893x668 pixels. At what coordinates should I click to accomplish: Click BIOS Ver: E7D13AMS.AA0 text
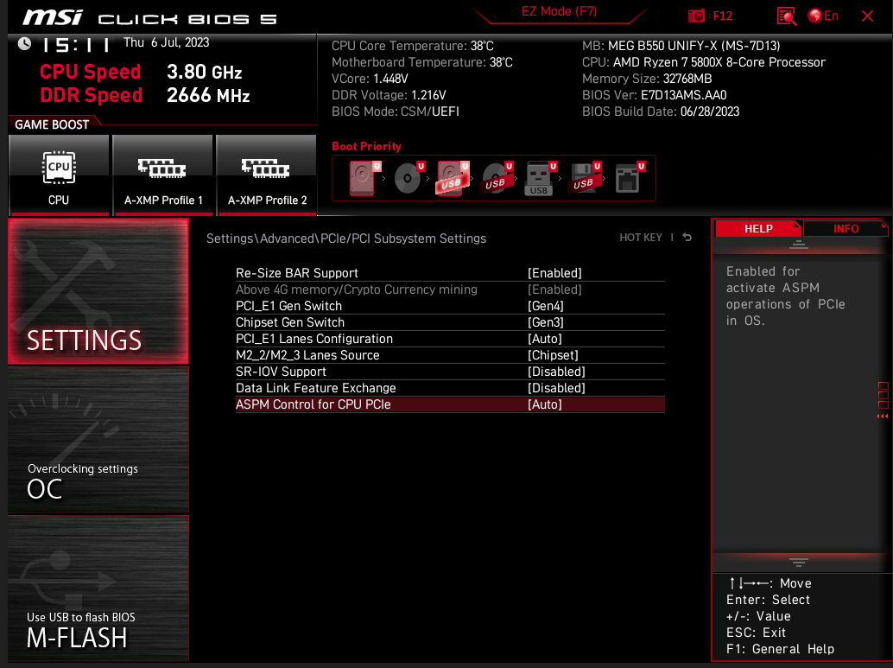(655, 95)
